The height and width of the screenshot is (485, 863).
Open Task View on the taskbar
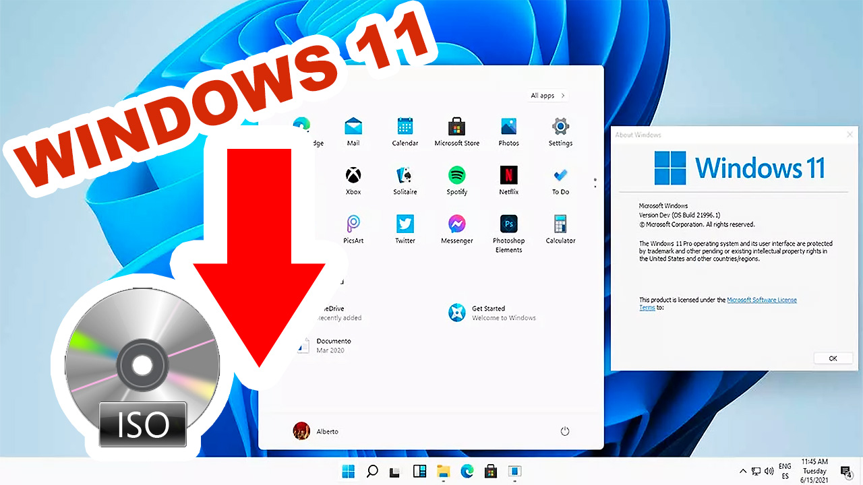(396, 472)
